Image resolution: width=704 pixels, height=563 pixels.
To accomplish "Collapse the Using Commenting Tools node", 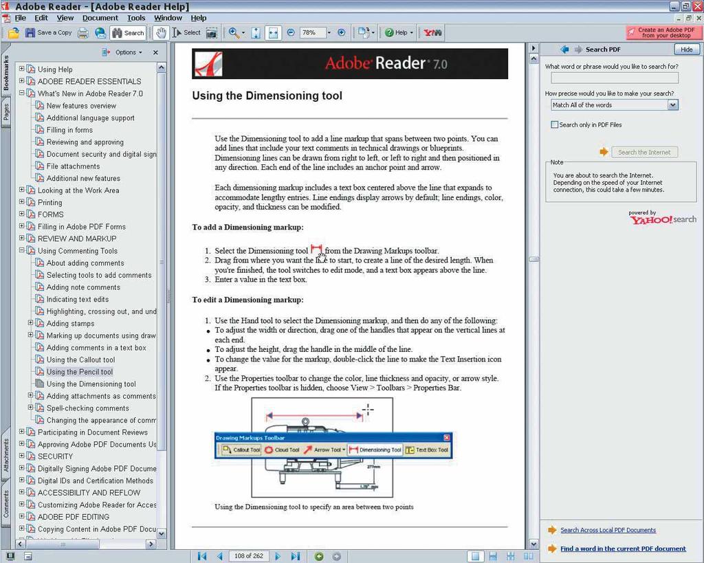I will click(21, 250).
